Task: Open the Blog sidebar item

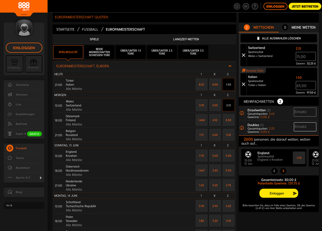Action: click(x=24, y=192)
